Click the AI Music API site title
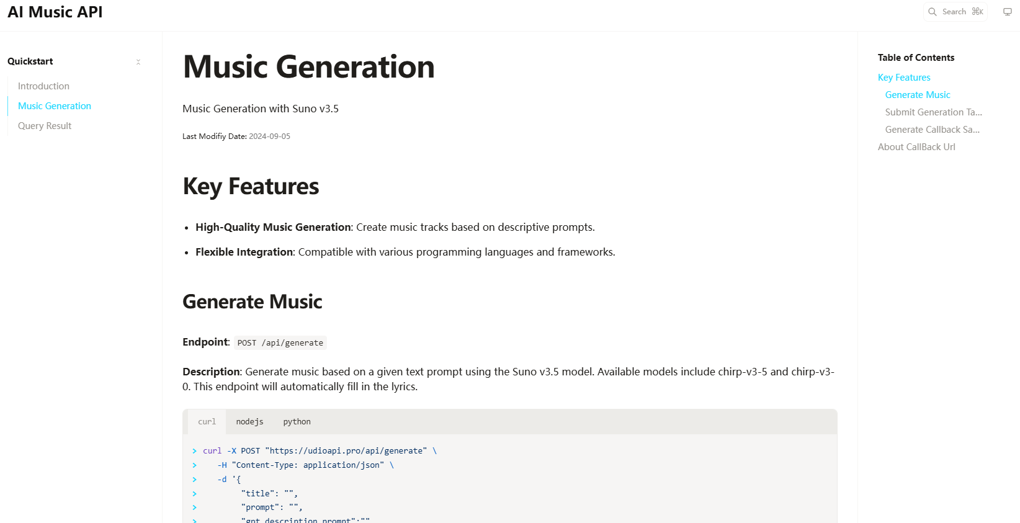 coord(55,12)
